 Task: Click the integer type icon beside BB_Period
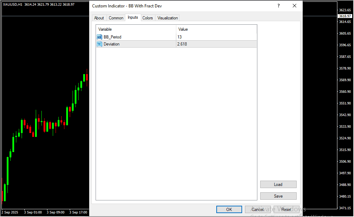point(99,37)
